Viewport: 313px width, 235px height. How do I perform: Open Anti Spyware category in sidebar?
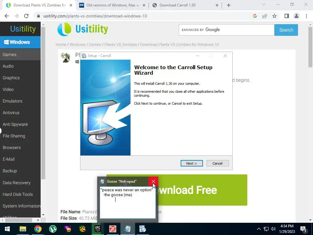click(20, 124)
